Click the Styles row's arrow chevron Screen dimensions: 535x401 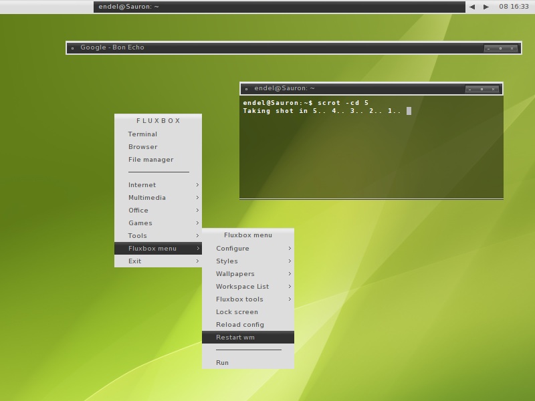(290, 261)
